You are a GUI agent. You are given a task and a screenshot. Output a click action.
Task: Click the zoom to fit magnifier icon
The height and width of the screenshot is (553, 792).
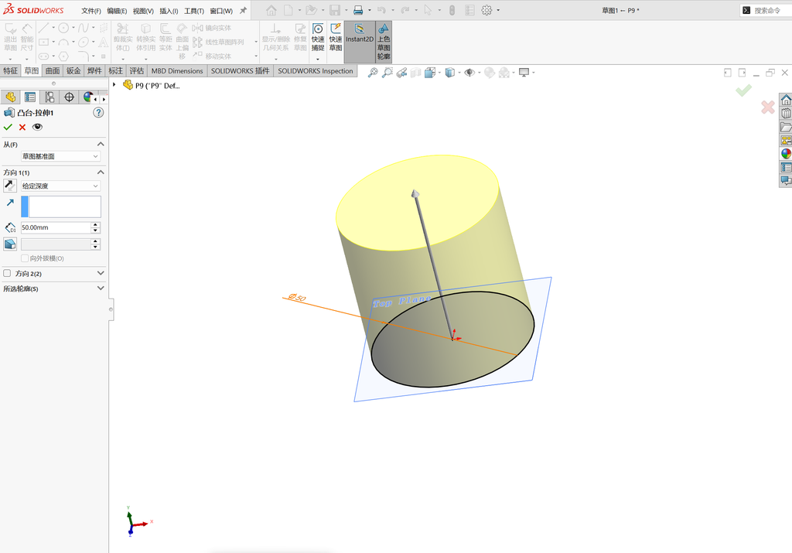coord(373,73)
